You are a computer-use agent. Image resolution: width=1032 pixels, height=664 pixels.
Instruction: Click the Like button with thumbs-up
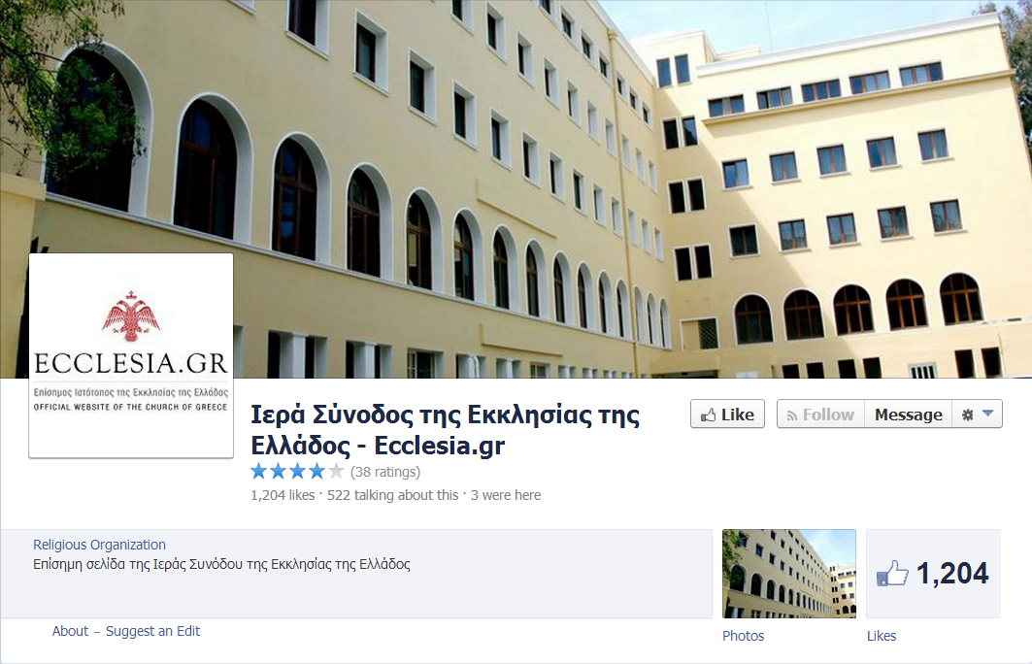tap(727, 415)
